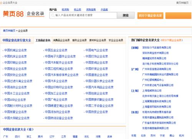The image size is (192, 139).
Task: Open the 中国包装企业名录 link
Action: coord(97,94)
